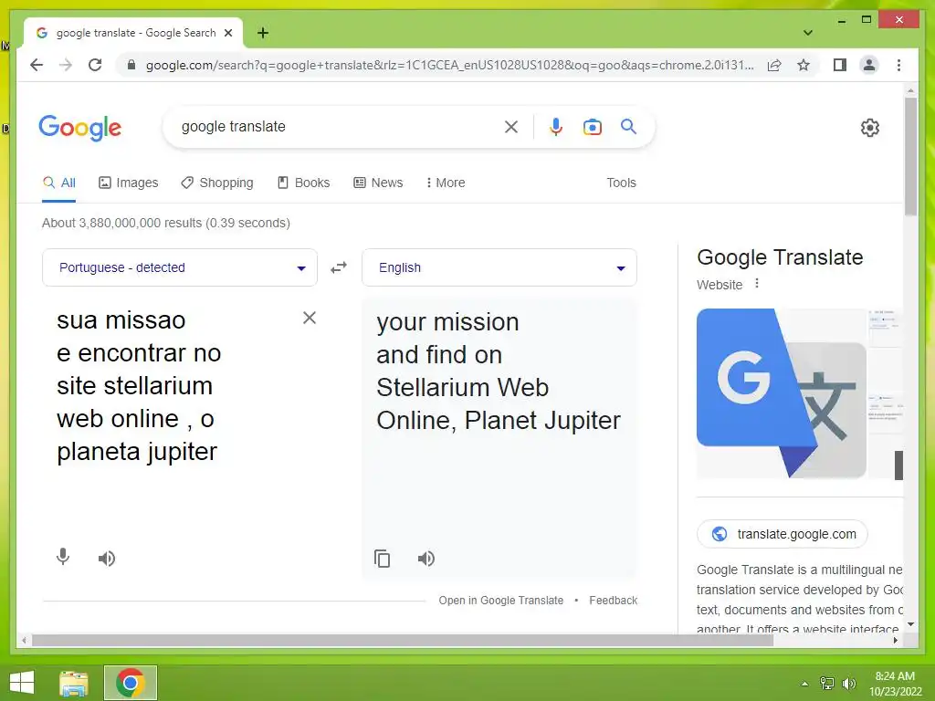Click the horizontal page scrollbar thumb
Image resolution: width=935 pixels, height=701 pixels.
403,640
